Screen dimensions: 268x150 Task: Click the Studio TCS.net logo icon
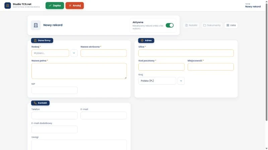(x=7, y=5)
